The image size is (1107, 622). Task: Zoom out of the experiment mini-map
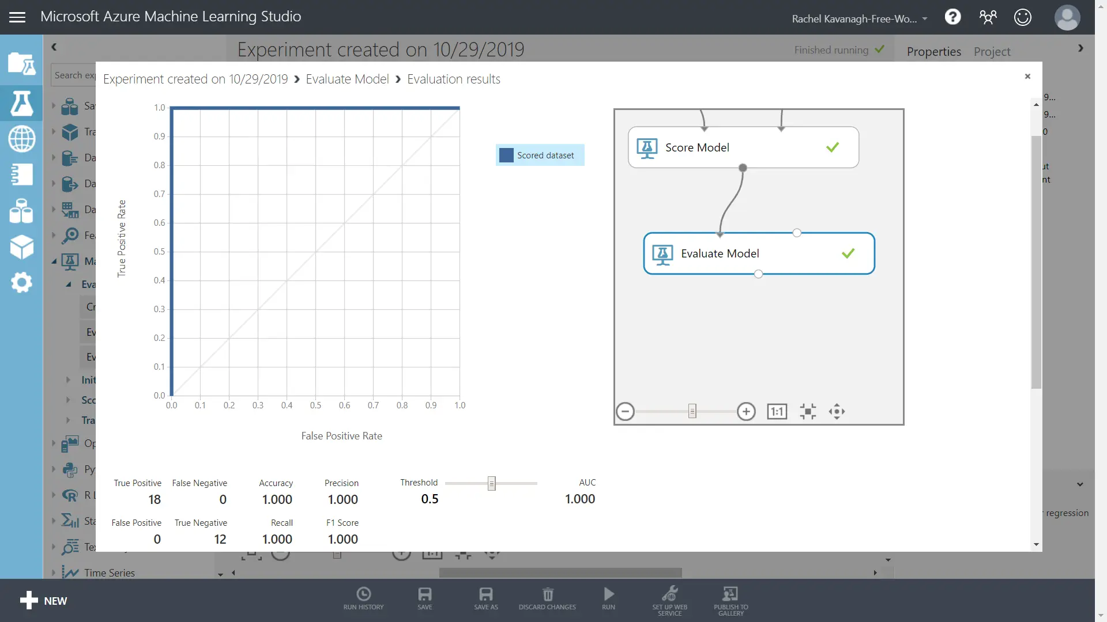click(x=625, y=411)
